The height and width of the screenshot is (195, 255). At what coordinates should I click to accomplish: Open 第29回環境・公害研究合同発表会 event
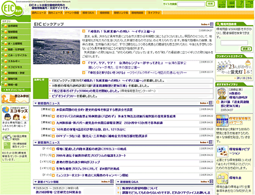click(x=58, y=192)
